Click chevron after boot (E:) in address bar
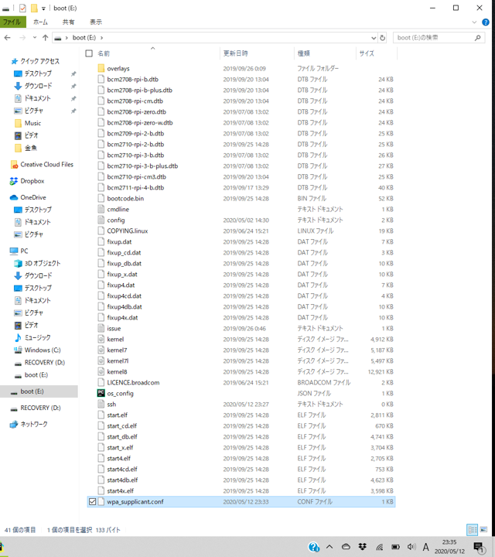 101,38
